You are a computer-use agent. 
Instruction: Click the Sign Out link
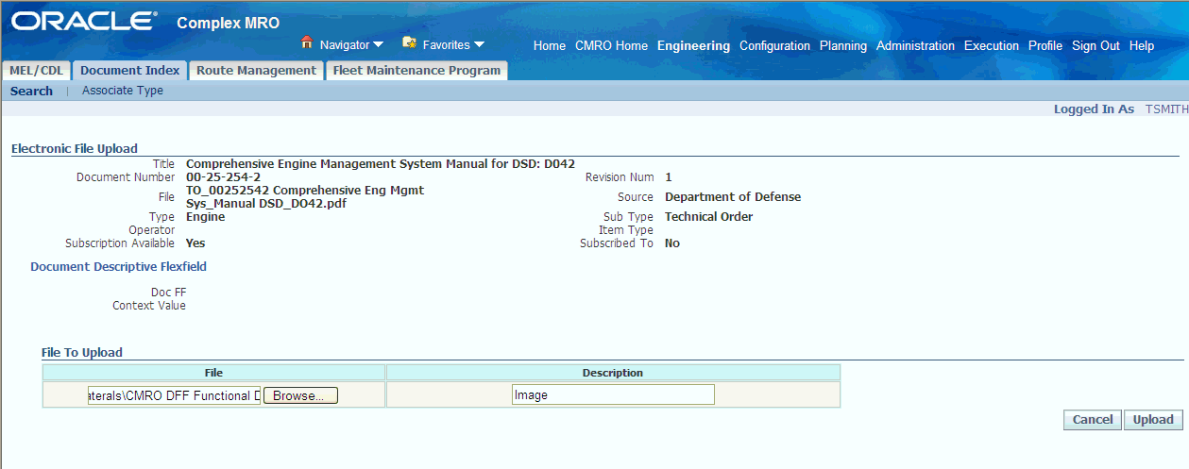(x=1096, y=45)
